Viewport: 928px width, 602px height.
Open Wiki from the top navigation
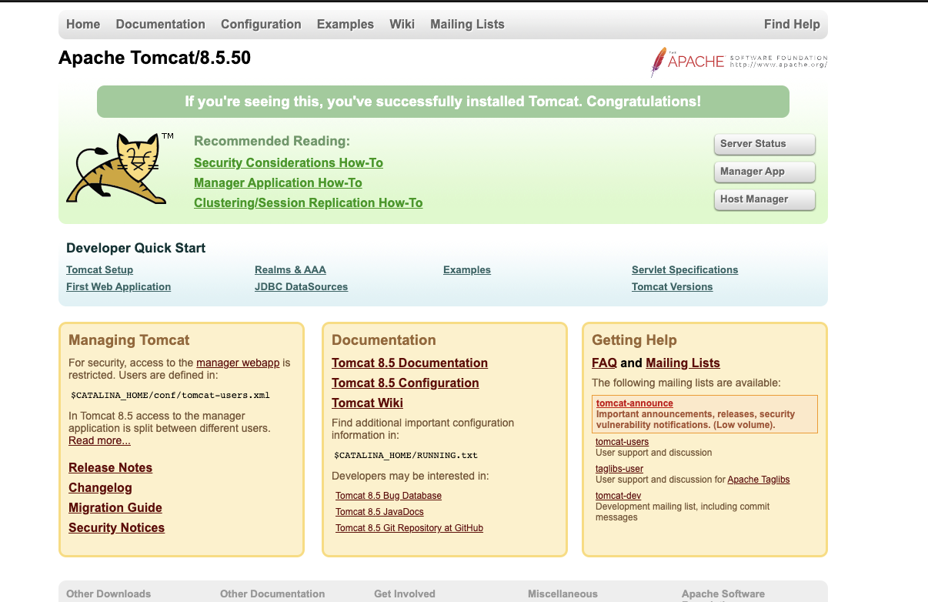(402, 24)
